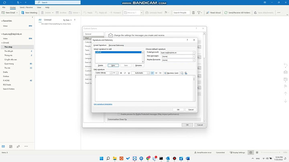Insert a picture into signature
The width and height of the screenshot is (289, 162).
tap(182, 73)
